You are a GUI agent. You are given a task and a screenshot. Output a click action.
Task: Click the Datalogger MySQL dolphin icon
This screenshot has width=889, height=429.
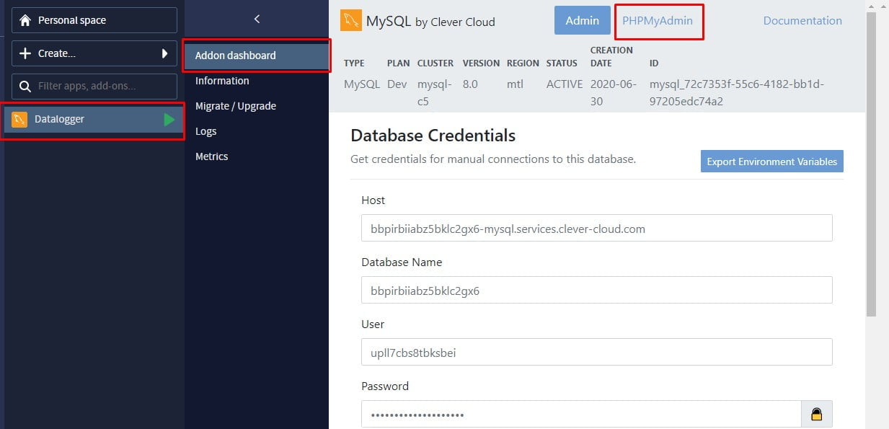19,120
